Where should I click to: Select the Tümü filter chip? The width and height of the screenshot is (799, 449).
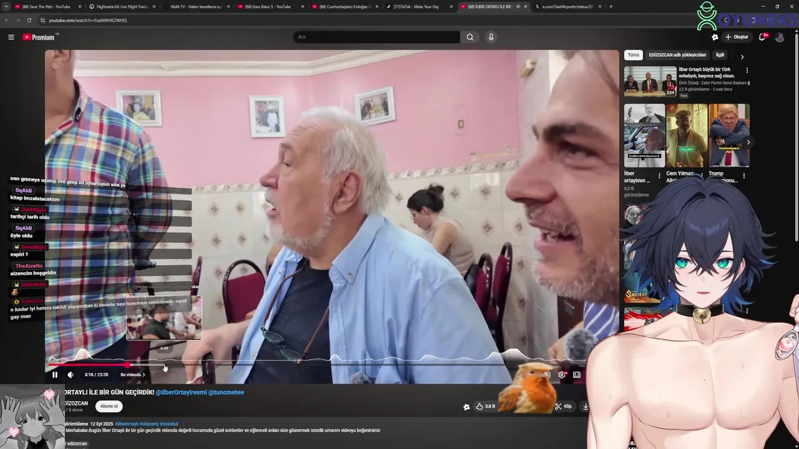[x=634, y=55]
